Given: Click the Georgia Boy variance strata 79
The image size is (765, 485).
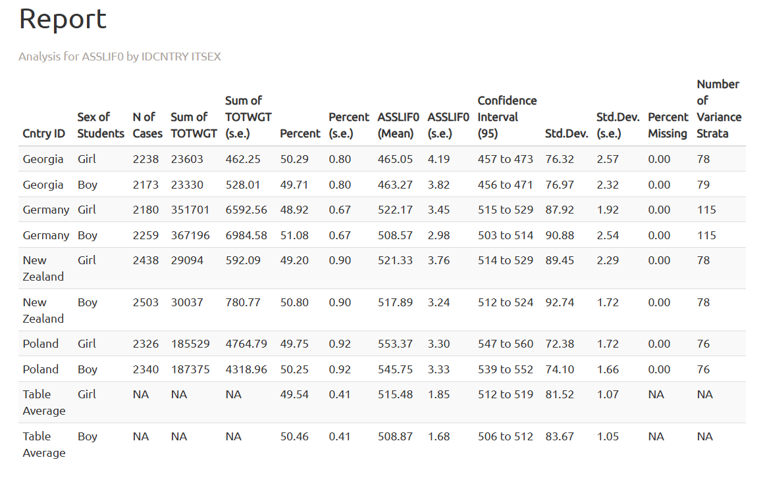Looking at the screenshot, I should click(x=703, y=185).
